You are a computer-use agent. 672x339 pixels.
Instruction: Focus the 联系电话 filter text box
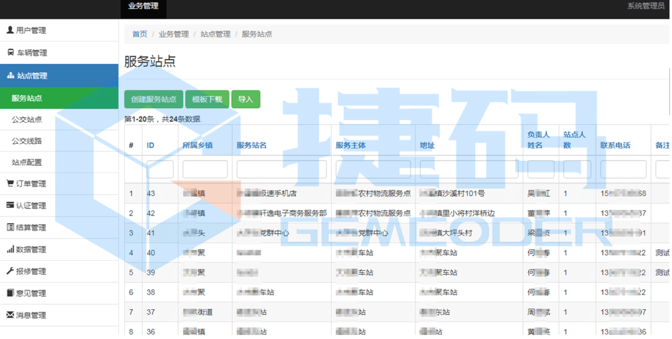click(x=623, y=169)
